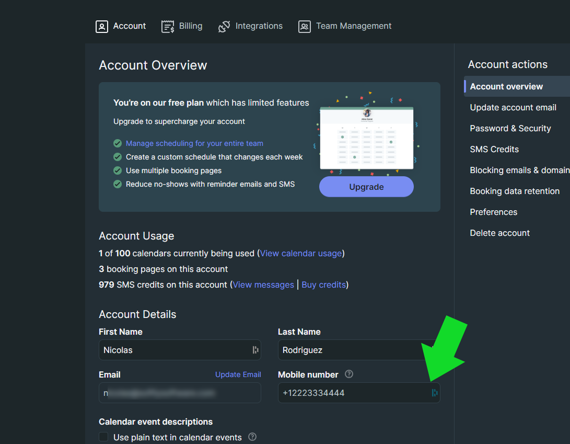
Task: Open Password & Security section
Action: [510, 129]
